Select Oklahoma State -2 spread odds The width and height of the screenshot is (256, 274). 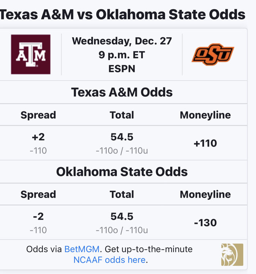38,222
